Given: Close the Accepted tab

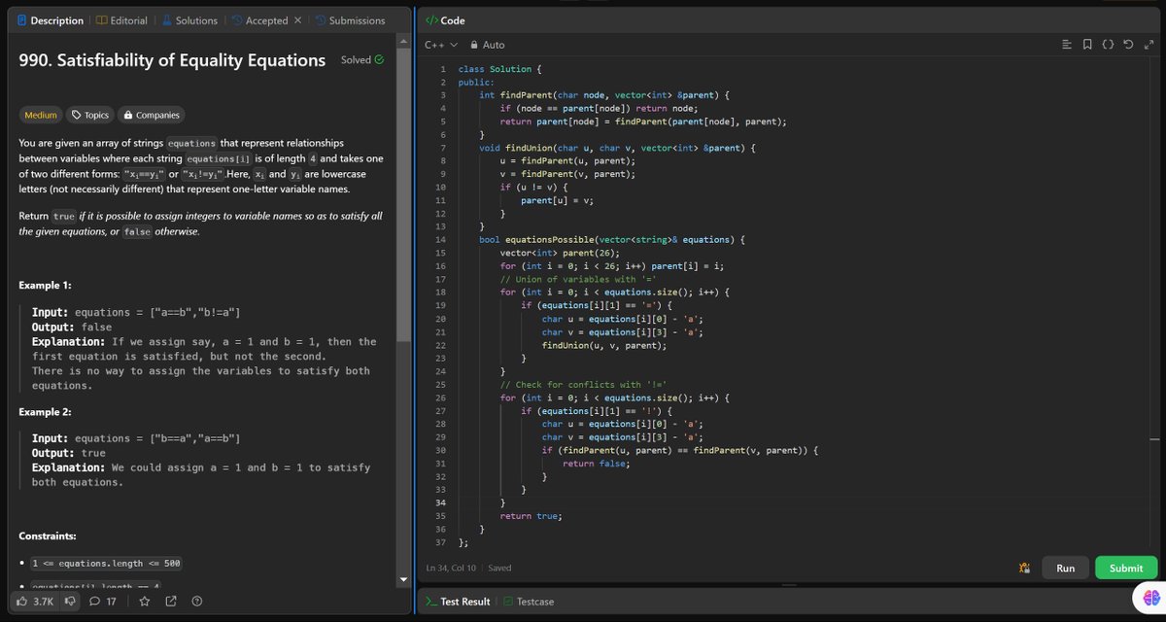Looking at the screenshot, I should pyautogui.click(x=297, y=20).
